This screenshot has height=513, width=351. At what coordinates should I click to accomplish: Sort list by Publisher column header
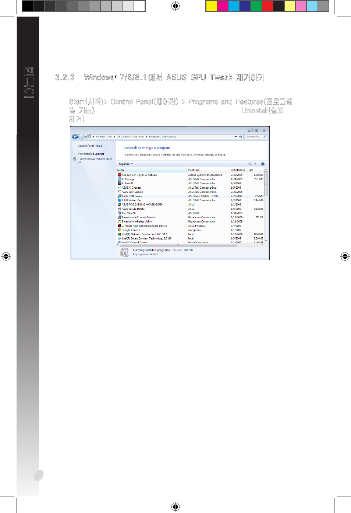tap(208, 170)
